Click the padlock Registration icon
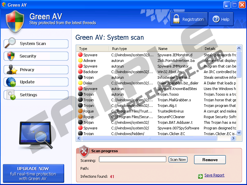The width and height of the screenshot is (247, 185). pos(177,19)
